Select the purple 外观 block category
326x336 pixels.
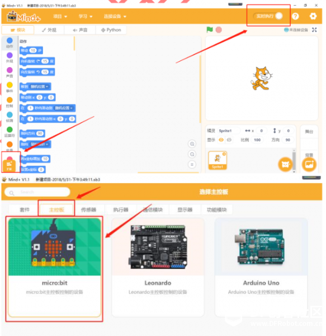pyautogui.click(x=10, y=58)
